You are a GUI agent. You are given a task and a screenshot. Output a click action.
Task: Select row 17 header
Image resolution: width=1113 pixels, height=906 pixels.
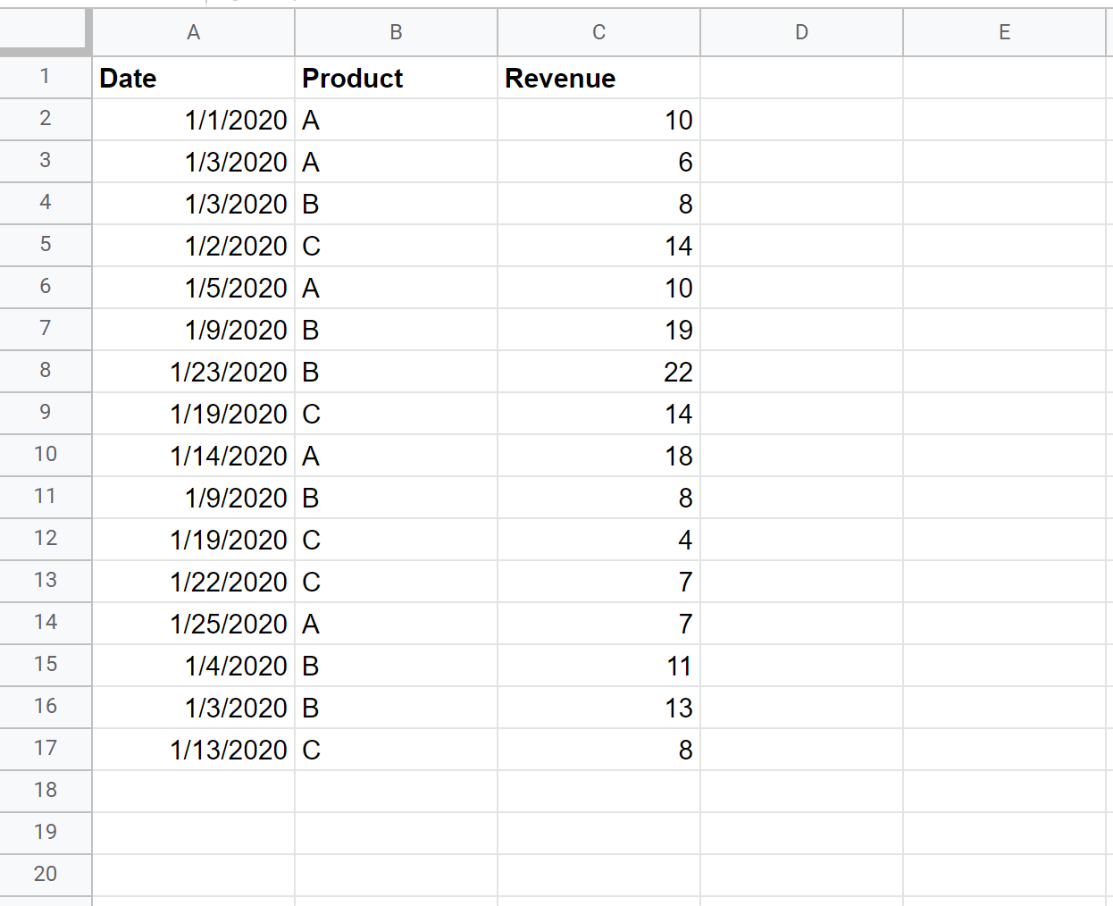pyautogui.click(x=45, y=749)
